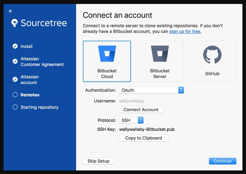
Task: Open the Protocol SSH dropdown
Action: click(131, 120)
